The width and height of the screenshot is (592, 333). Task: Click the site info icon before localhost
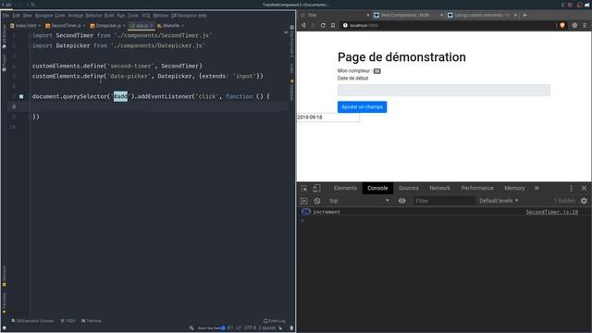click(x=345, y=25)
